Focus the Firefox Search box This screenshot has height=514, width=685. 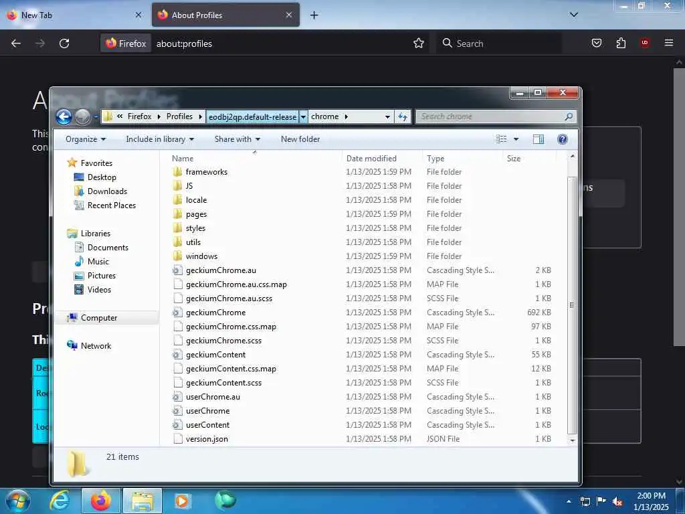[498, 44]
